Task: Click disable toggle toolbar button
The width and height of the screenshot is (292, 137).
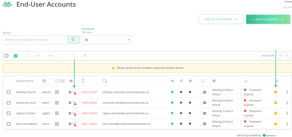Action: [x=50, y=56]
